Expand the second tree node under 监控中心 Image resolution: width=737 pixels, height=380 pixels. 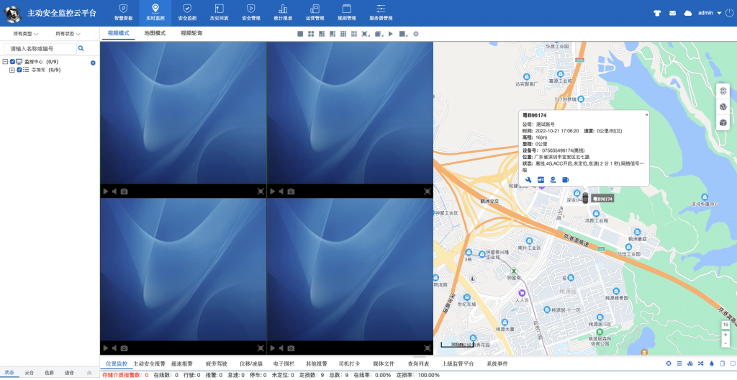(12, 70)
